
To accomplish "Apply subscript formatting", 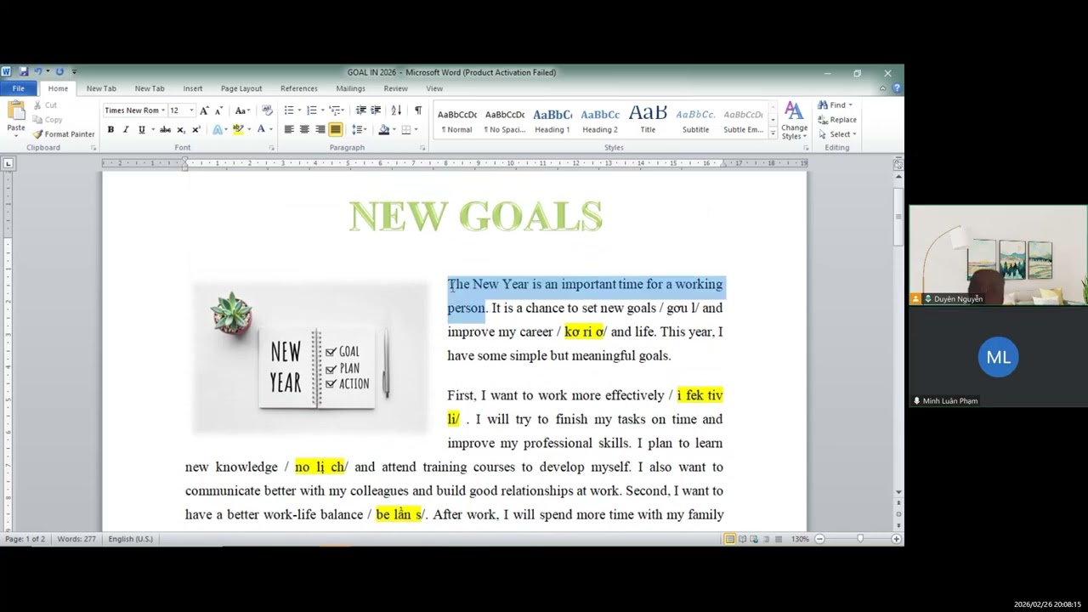I will 181,130.
